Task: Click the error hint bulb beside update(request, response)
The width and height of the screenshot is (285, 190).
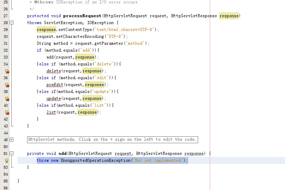Action: pyautogui.click(x=7, y=99)
